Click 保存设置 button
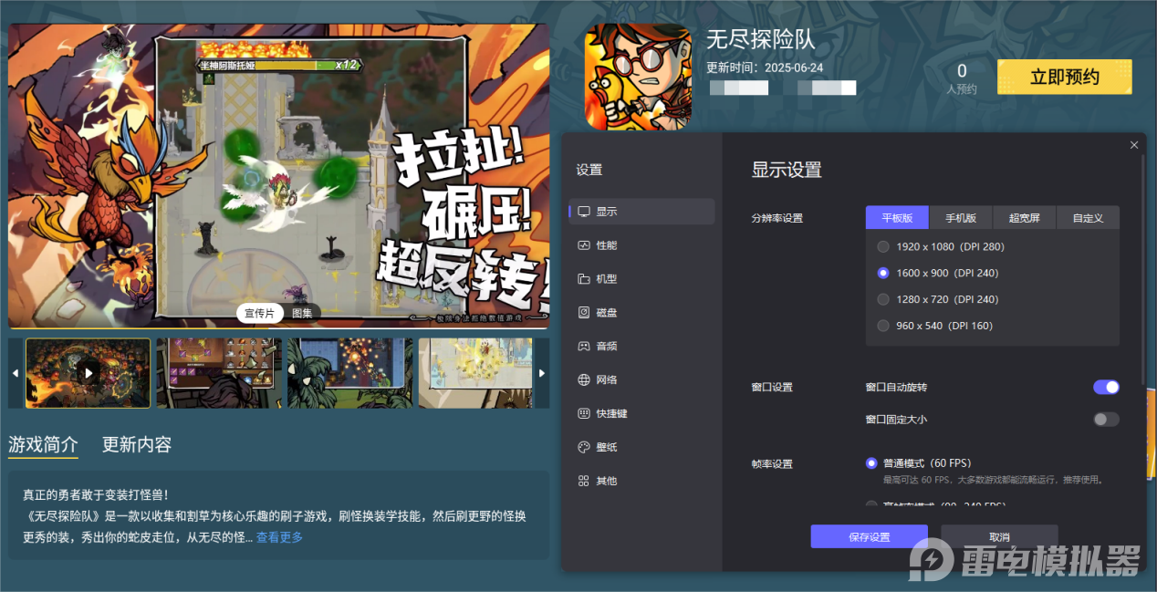This screenshot has width=1157, height=592. pos(869,537)
